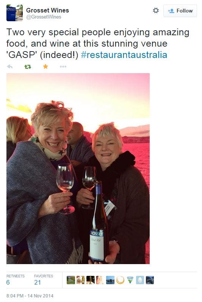
Task: Open the Grosset Wines profile avatar
Action: coord(14,13)
